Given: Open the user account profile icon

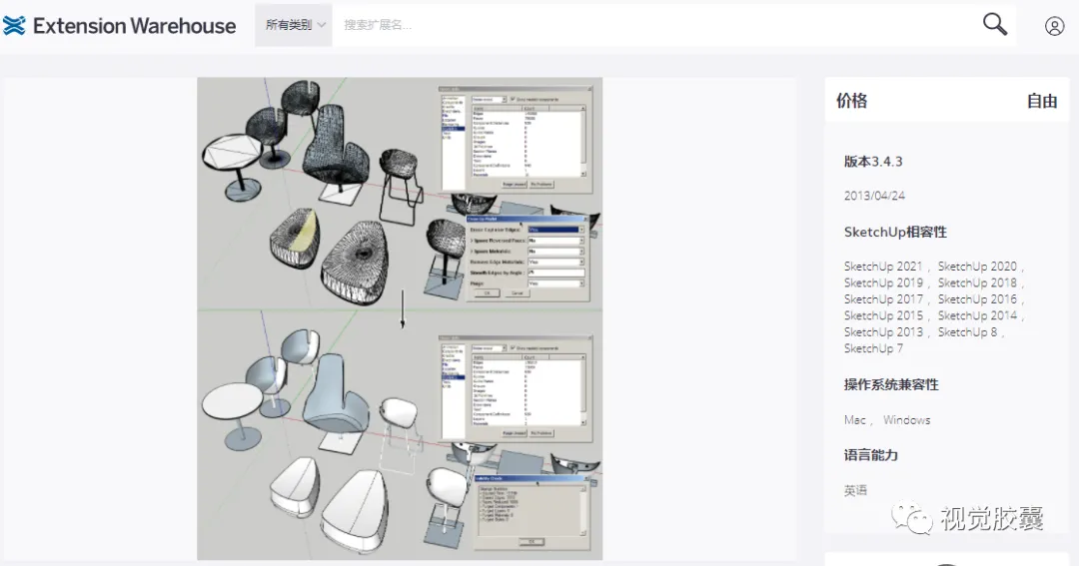Looking at the screenshot, I should 1054,26.
